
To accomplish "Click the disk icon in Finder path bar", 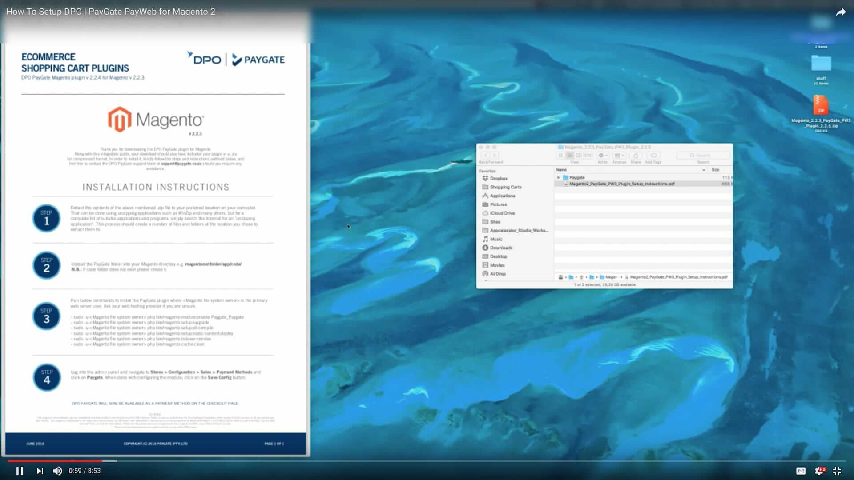I will [x=560, y=277].
